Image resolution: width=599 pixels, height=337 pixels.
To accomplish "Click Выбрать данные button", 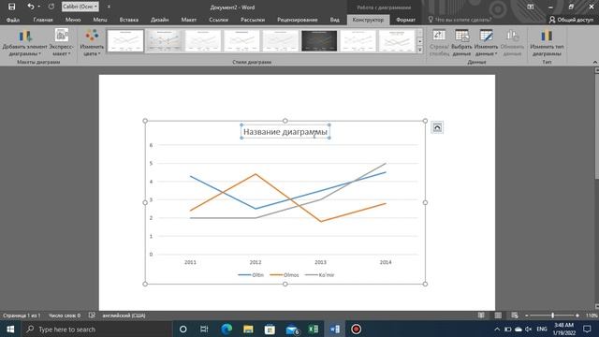I will tap(461, 43).
